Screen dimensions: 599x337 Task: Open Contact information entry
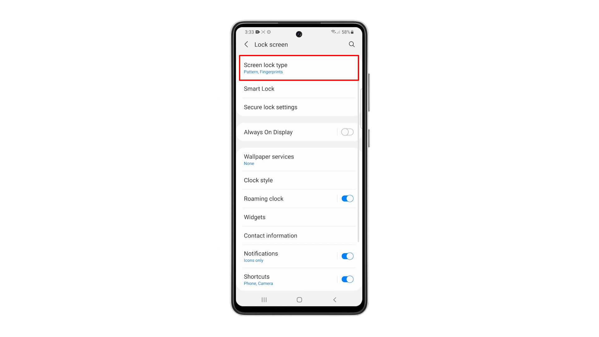tap(299, 235)
